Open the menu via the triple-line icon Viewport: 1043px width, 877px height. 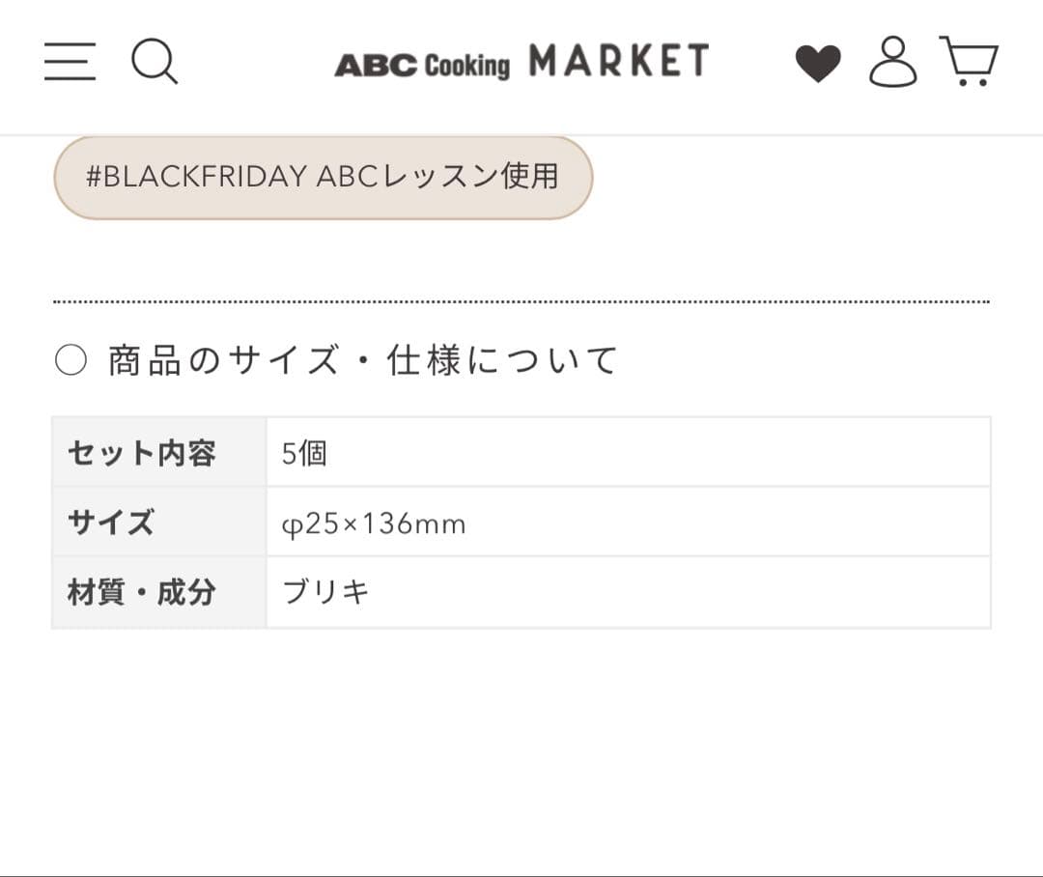point(69,62)
